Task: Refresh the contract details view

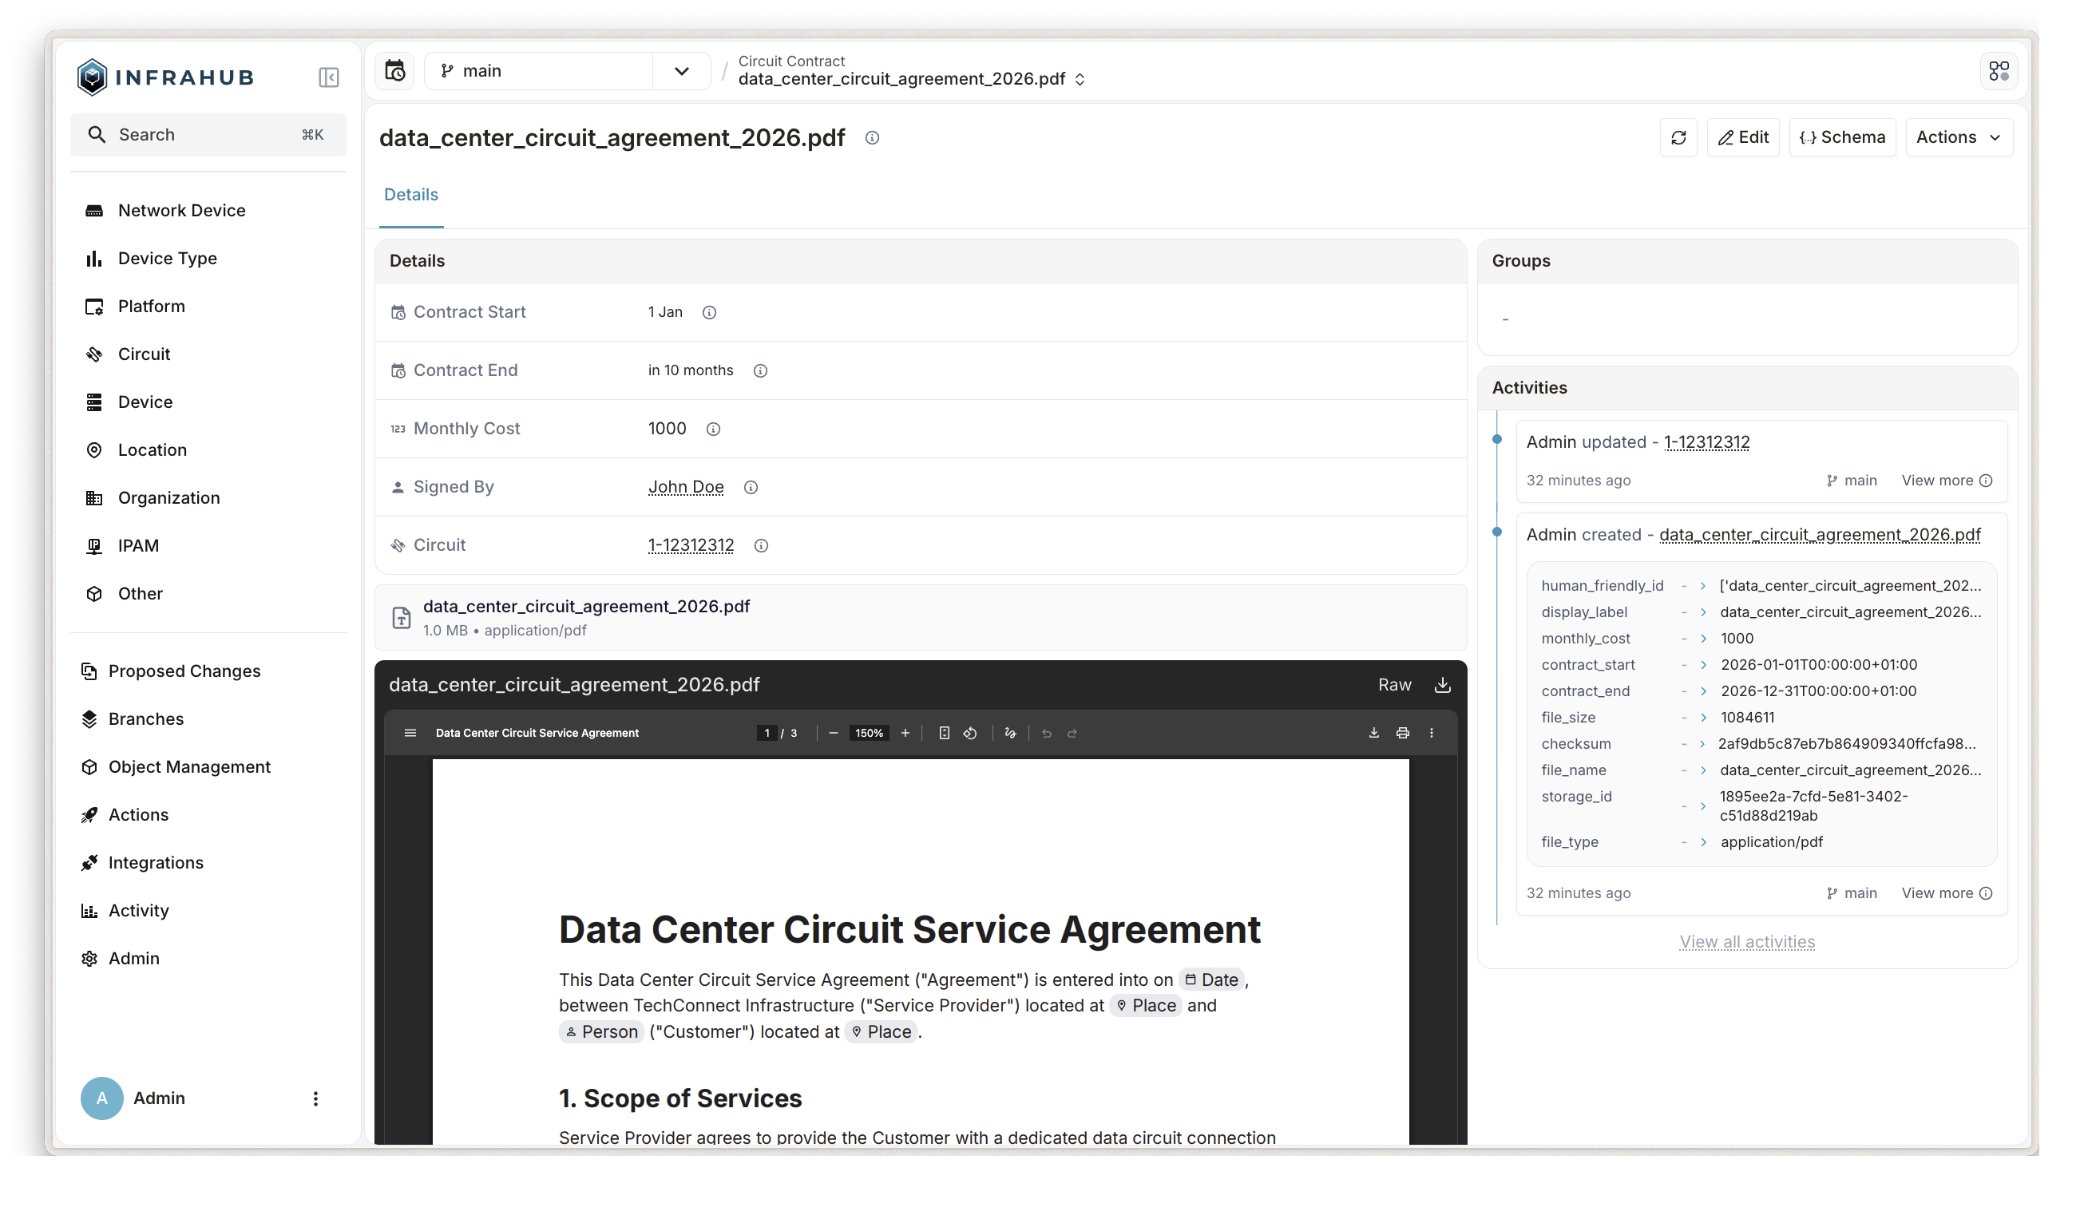Action: pos(1678,137)
